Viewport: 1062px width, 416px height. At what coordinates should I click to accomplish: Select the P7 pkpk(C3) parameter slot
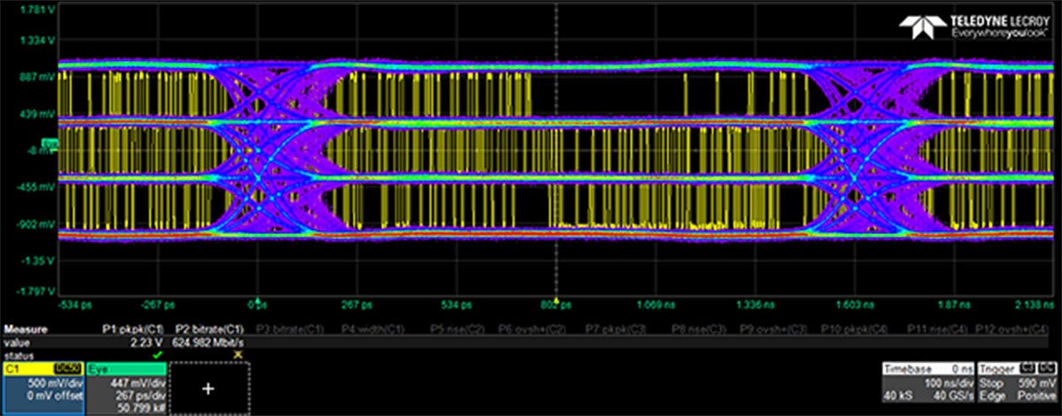point(615,329)
